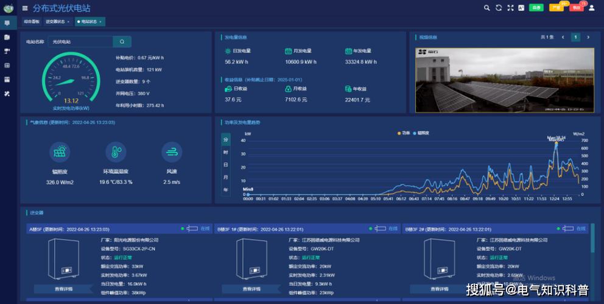Open the solar panel camera video feed
This screenshot has height=304, width=604.
pyautogui.click(x=505, y=80)
